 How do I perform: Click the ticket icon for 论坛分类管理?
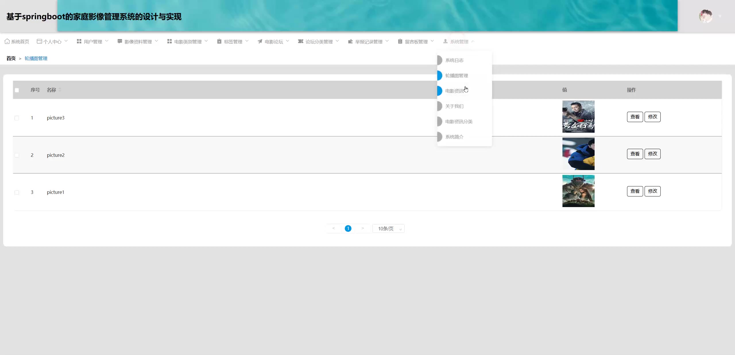click(x=301, y=41)
